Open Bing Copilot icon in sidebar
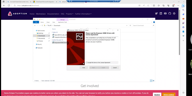 pyautogui.click(x=183, y=6)
